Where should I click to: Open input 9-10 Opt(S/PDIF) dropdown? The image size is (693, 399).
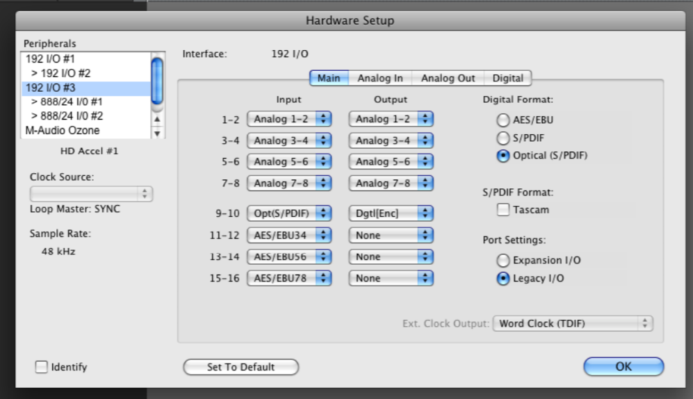(288, 214)
